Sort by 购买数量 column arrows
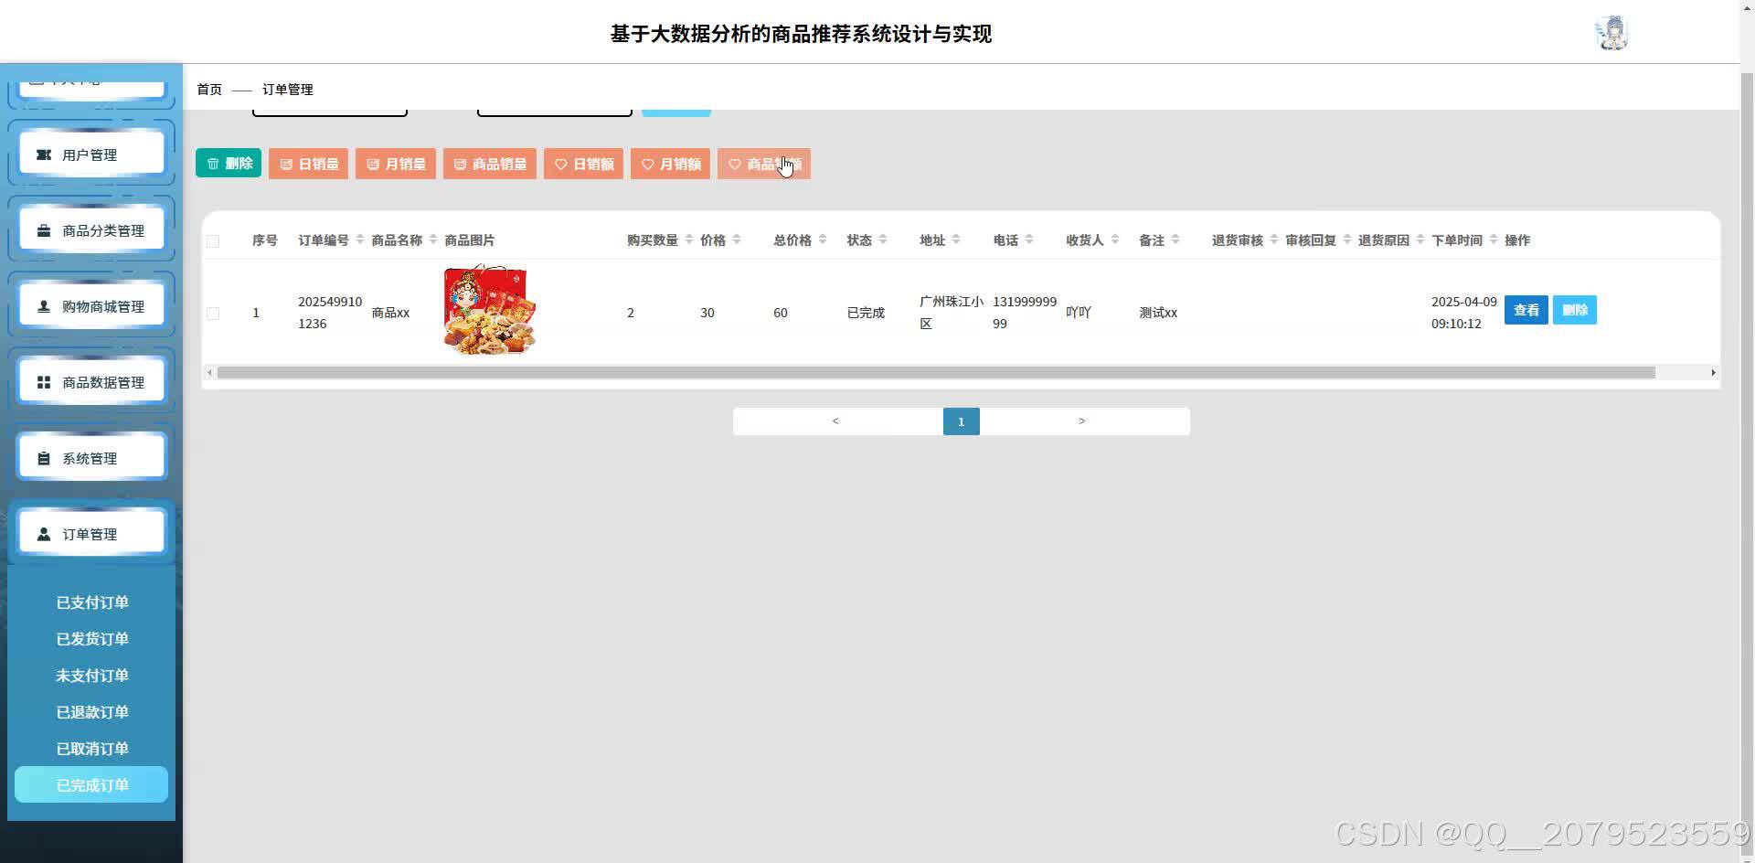 pos(689,240)
